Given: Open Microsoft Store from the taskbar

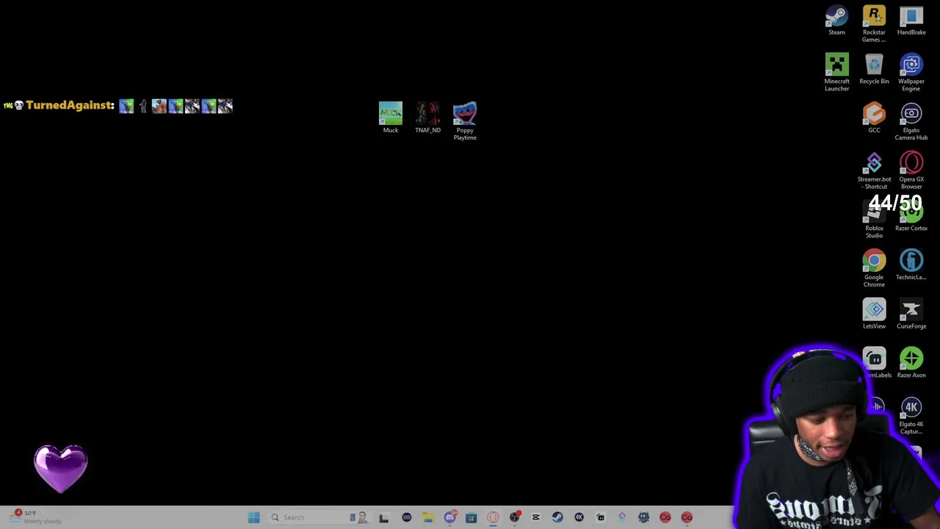Looking at the screenshot, I should [471, 517].
